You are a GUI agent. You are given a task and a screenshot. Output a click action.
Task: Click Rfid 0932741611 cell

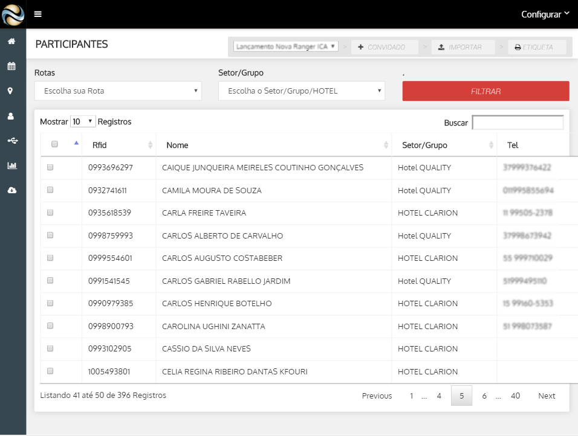[107, 190]
